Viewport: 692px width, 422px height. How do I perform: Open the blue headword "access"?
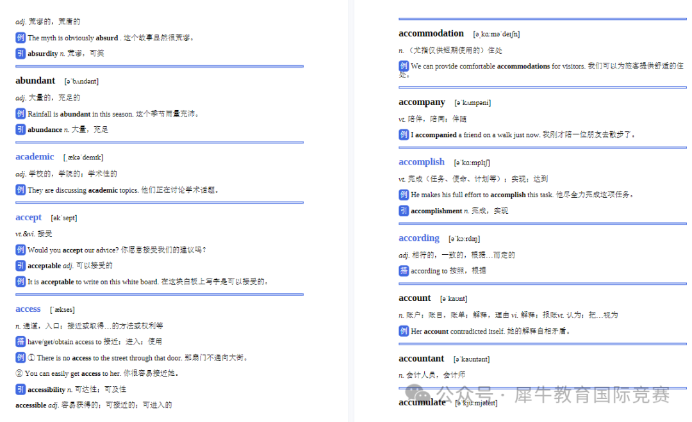click(28, 309)
